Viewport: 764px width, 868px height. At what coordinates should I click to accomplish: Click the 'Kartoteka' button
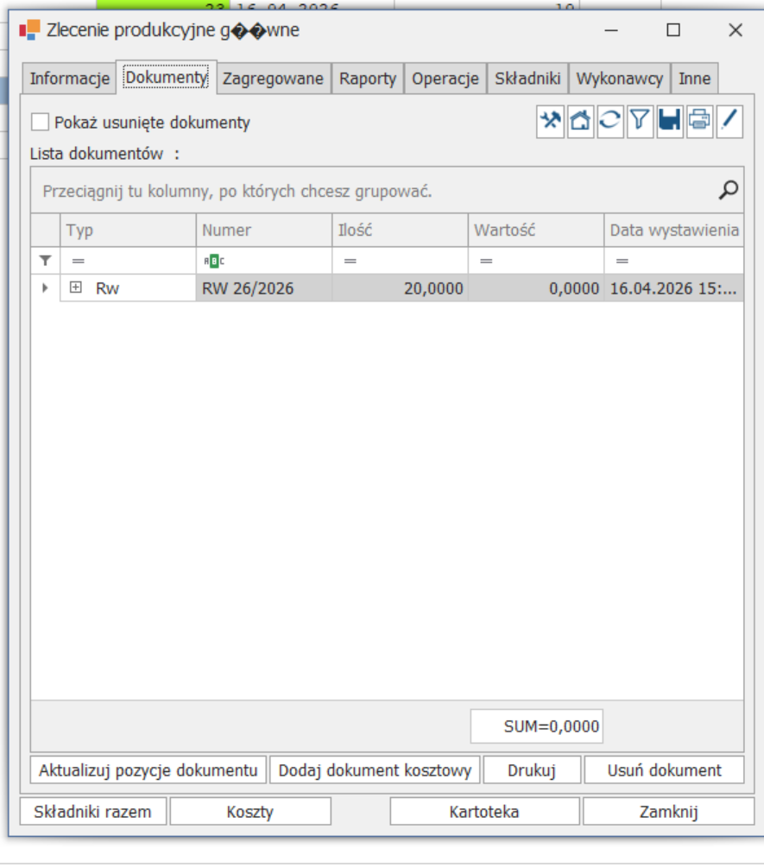(x=484, y=812)
